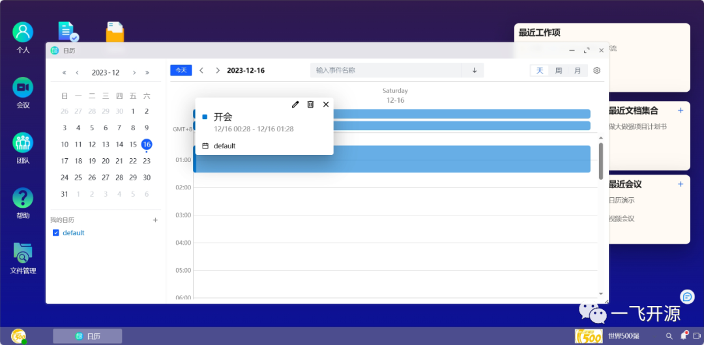Select December 16 in mini calendar
Viewport: 704px width, 345px height.
147,145
